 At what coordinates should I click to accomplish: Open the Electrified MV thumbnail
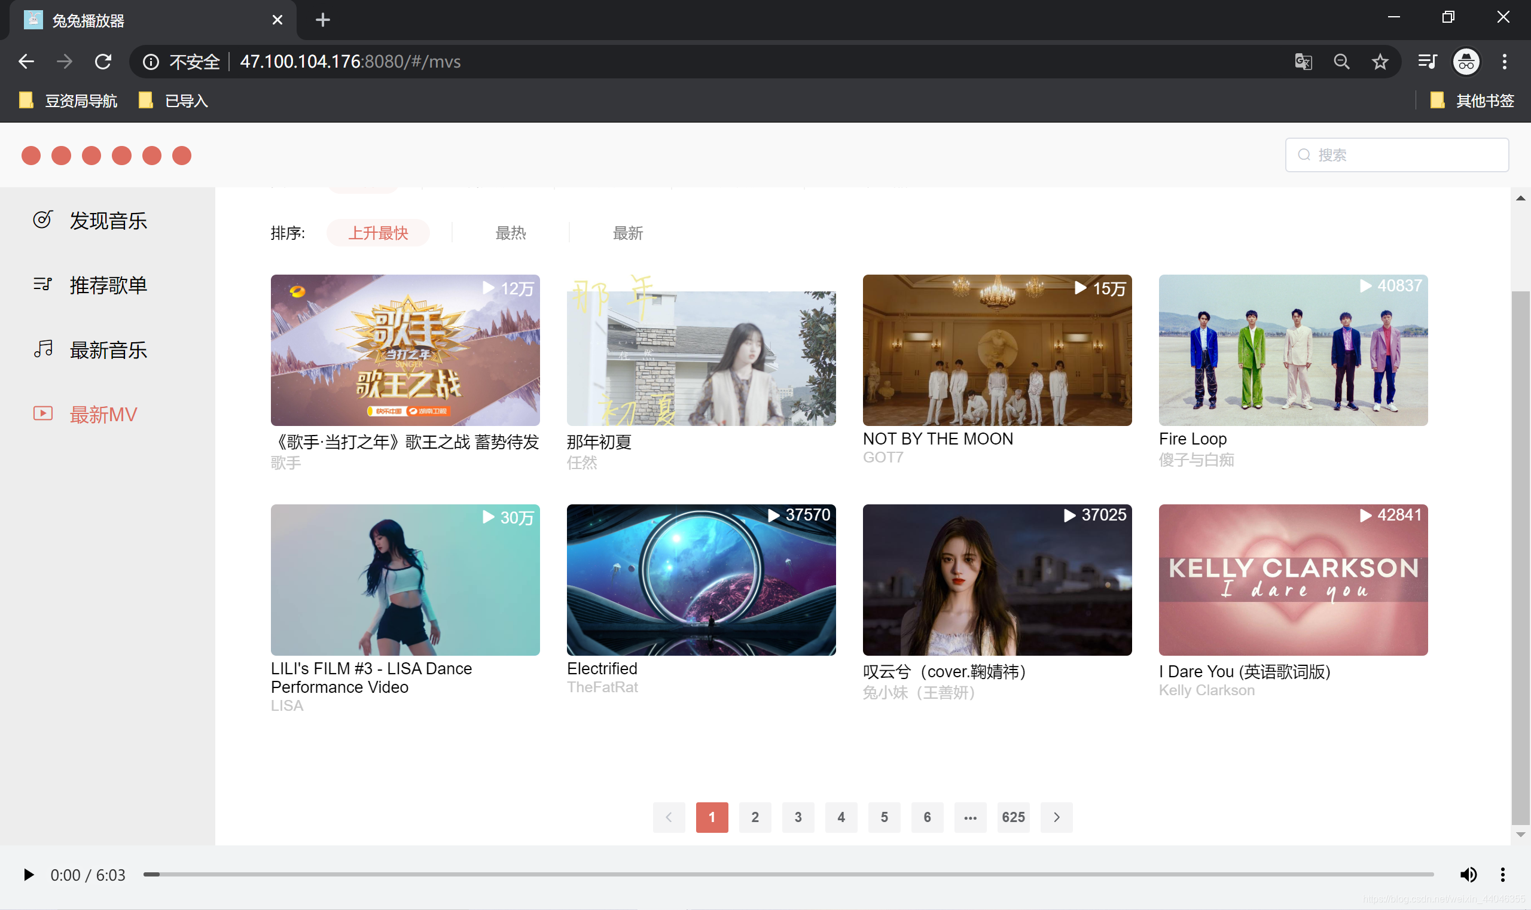pyautogui.click(x=701, y=580)
